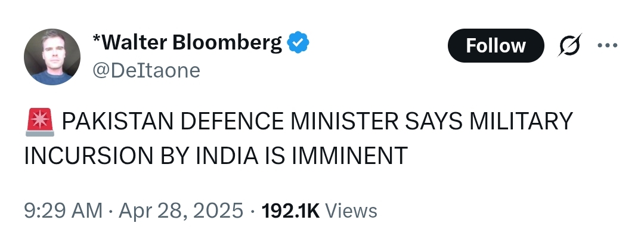Open the three-dot more options menu

click(x=607, y=45)
